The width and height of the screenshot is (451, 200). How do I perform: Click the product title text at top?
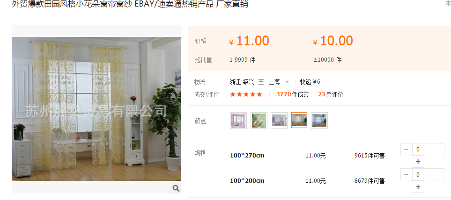[130, 4]
